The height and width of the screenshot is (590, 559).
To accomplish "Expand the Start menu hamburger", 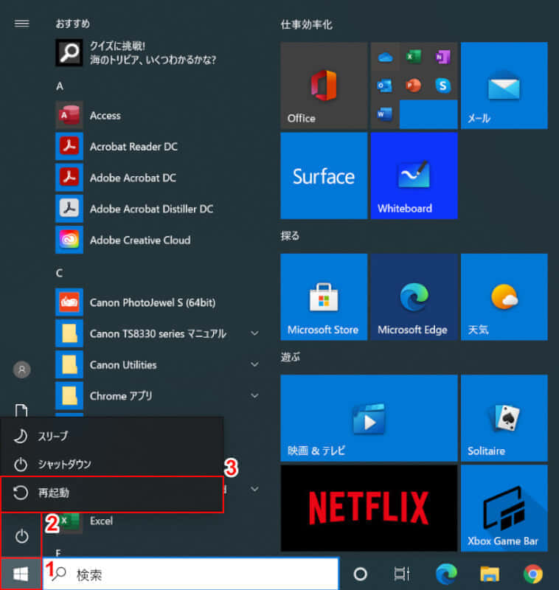I will pos(21,24).
